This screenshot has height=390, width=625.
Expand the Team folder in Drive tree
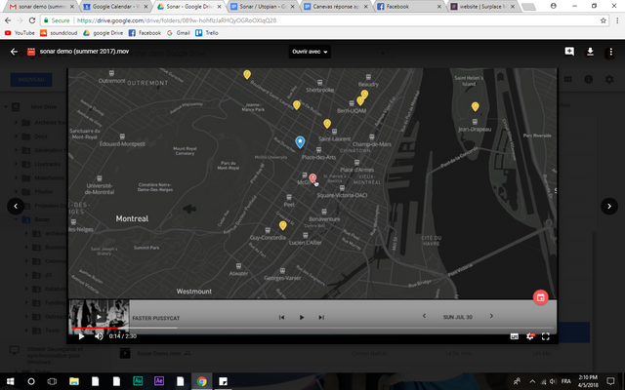tap(26, 331)
